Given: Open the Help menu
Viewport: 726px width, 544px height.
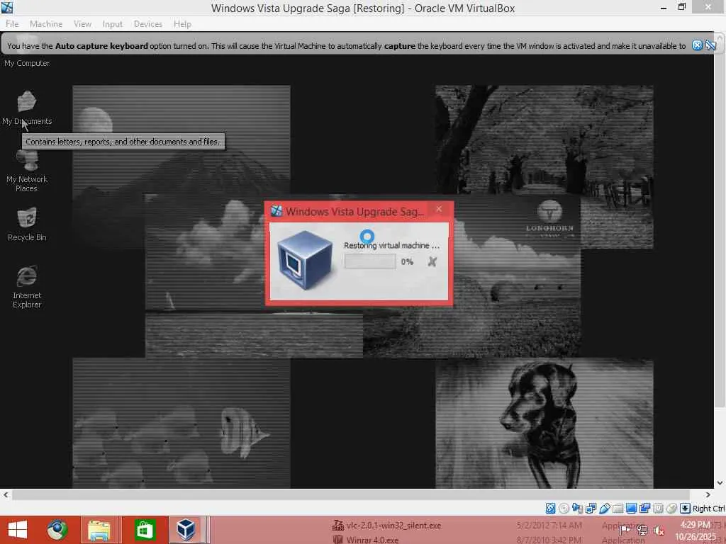Looking at the screenshot, I should [x=182, y=24].
